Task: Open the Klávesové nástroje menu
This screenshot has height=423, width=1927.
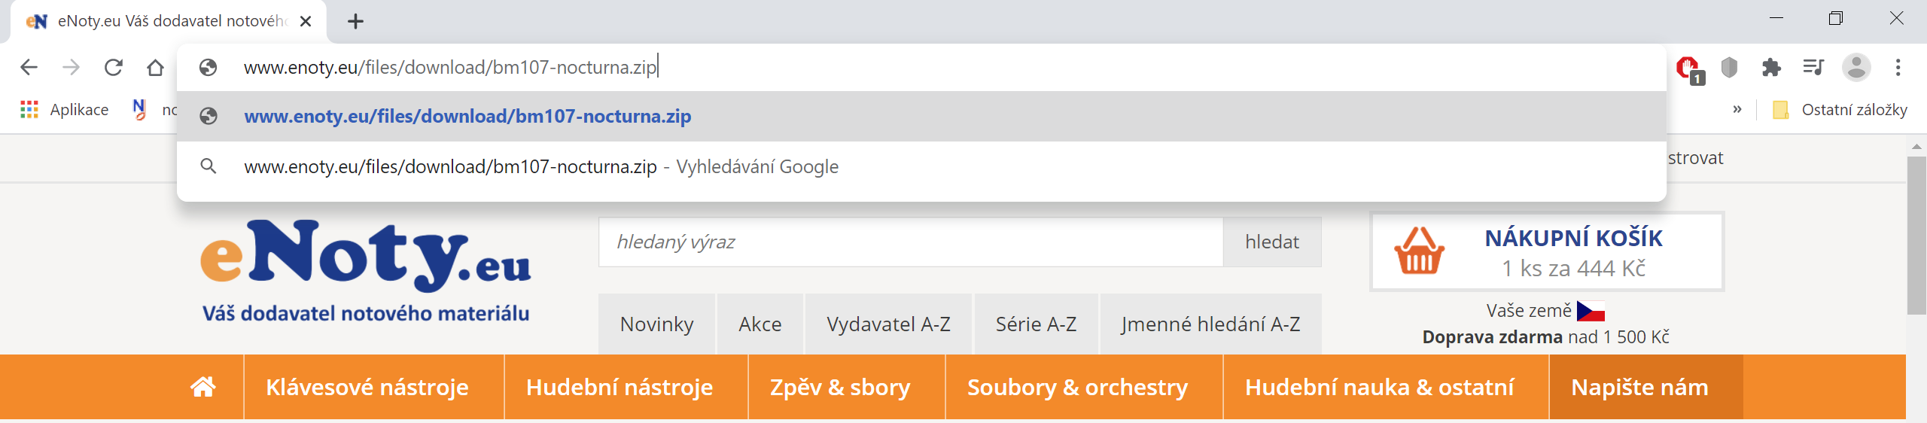Action: click(367, 387)
